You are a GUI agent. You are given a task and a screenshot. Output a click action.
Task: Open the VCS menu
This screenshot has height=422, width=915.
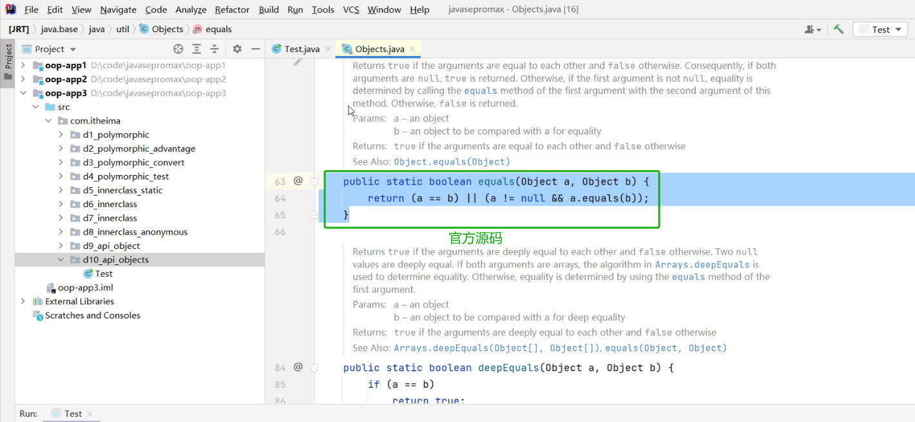pyautogui.click(x=351, y=10)
